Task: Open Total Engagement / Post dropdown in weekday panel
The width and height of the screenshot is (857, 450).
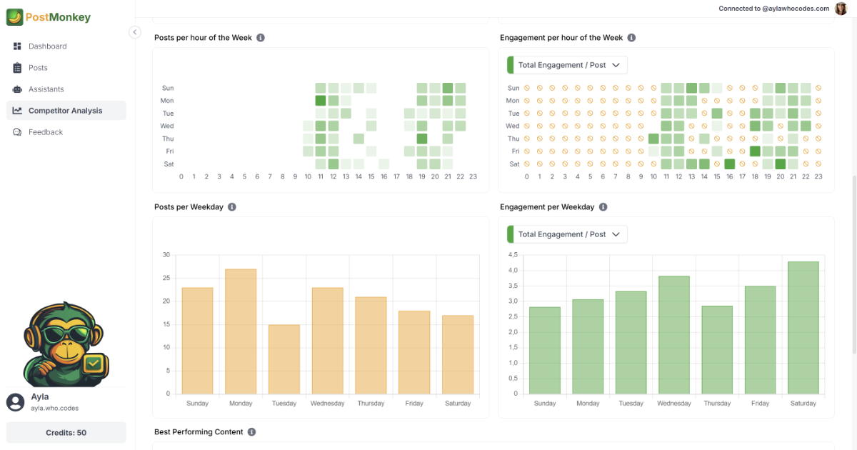Action: [x=567, y=234]
